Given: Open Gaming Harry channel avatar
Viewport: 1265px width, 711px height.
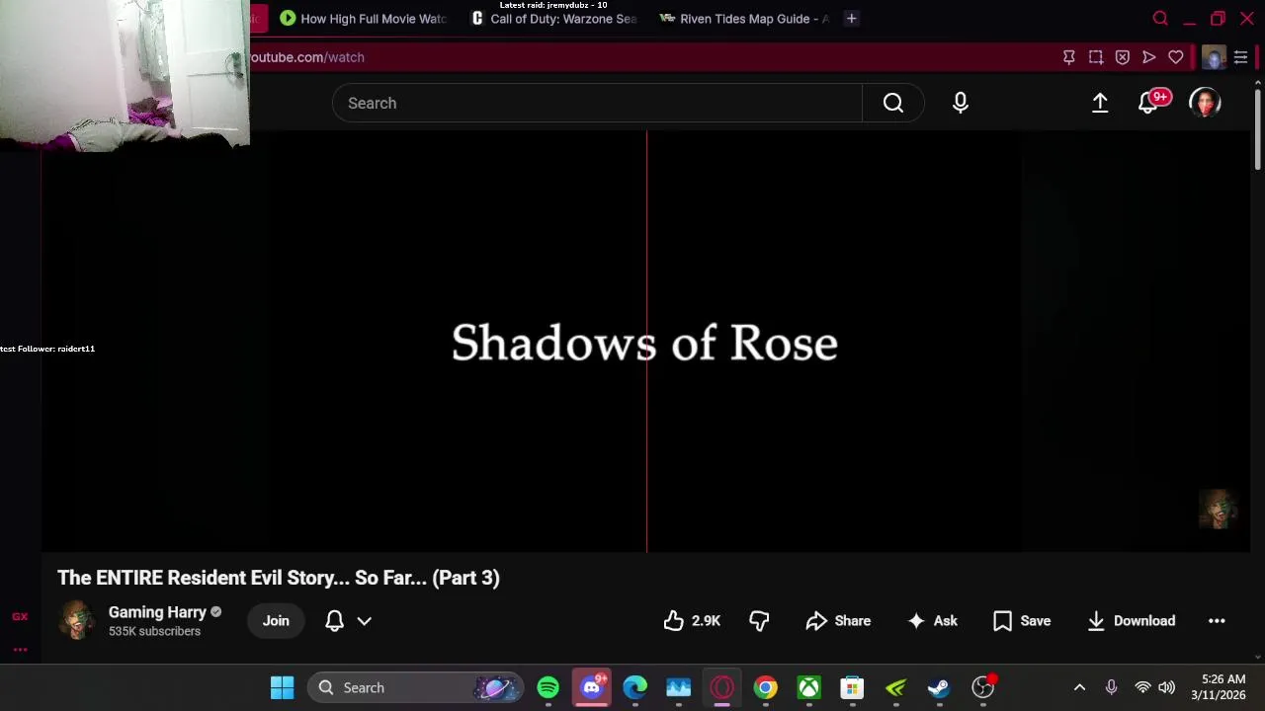Looking at the screenshot, I should [x=76, y=620].
